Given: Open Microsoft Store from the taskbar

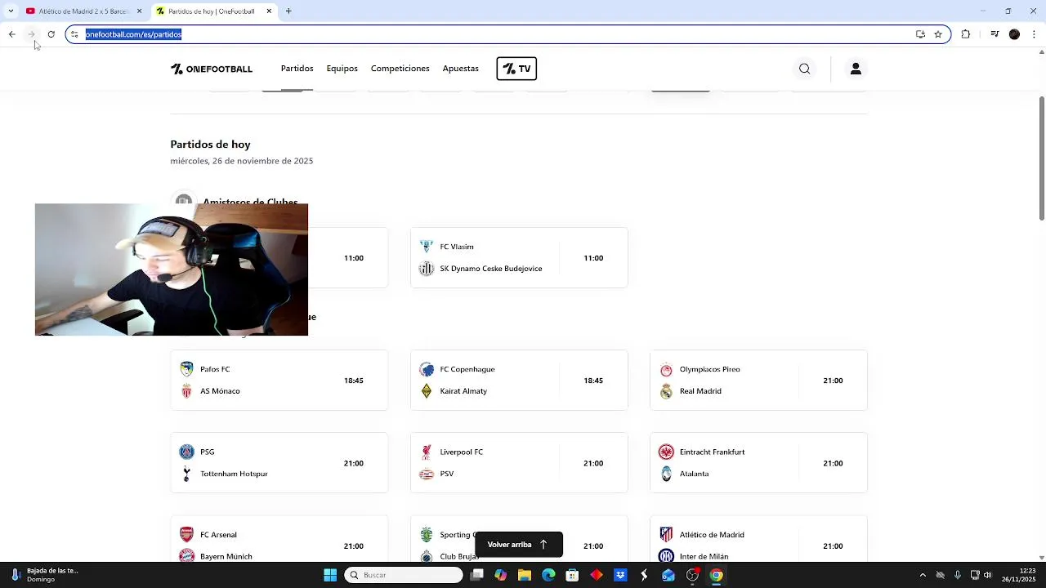Looking at the screenshot, I should 572,575.
